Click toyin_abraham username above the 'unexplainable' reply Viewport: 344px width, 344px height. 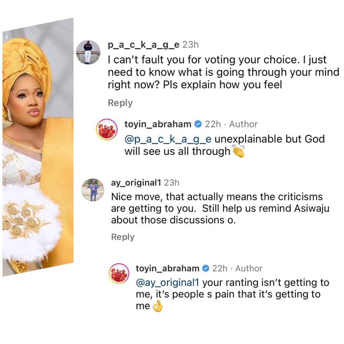point(158,124)
